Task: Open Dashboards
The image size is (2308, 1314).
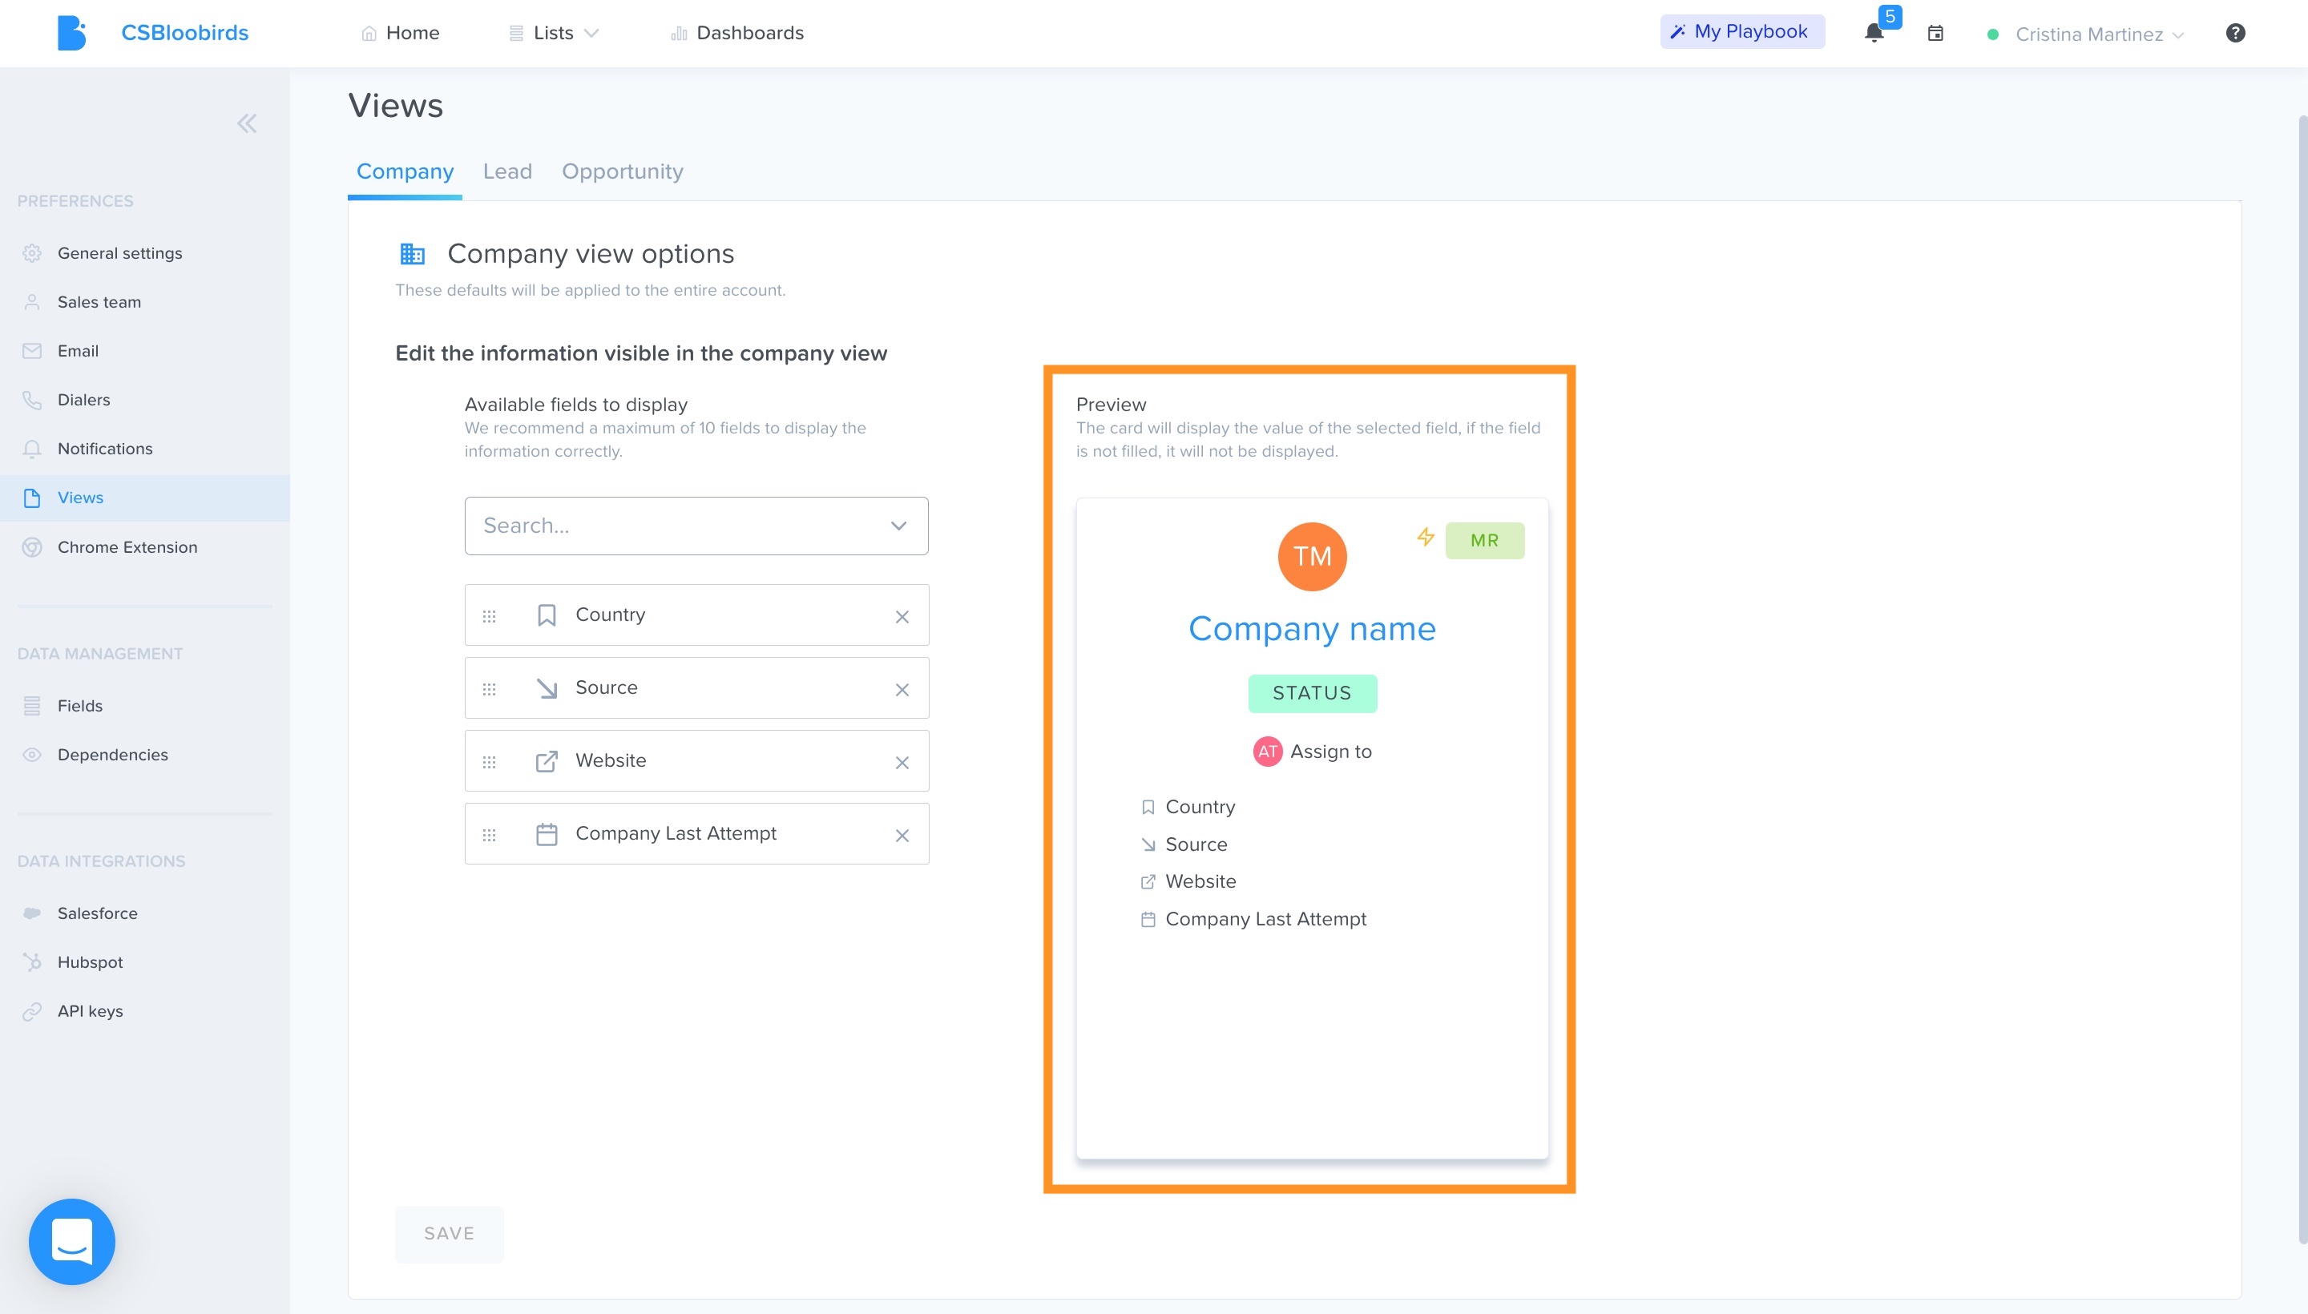Action: [x=736, y=34]
